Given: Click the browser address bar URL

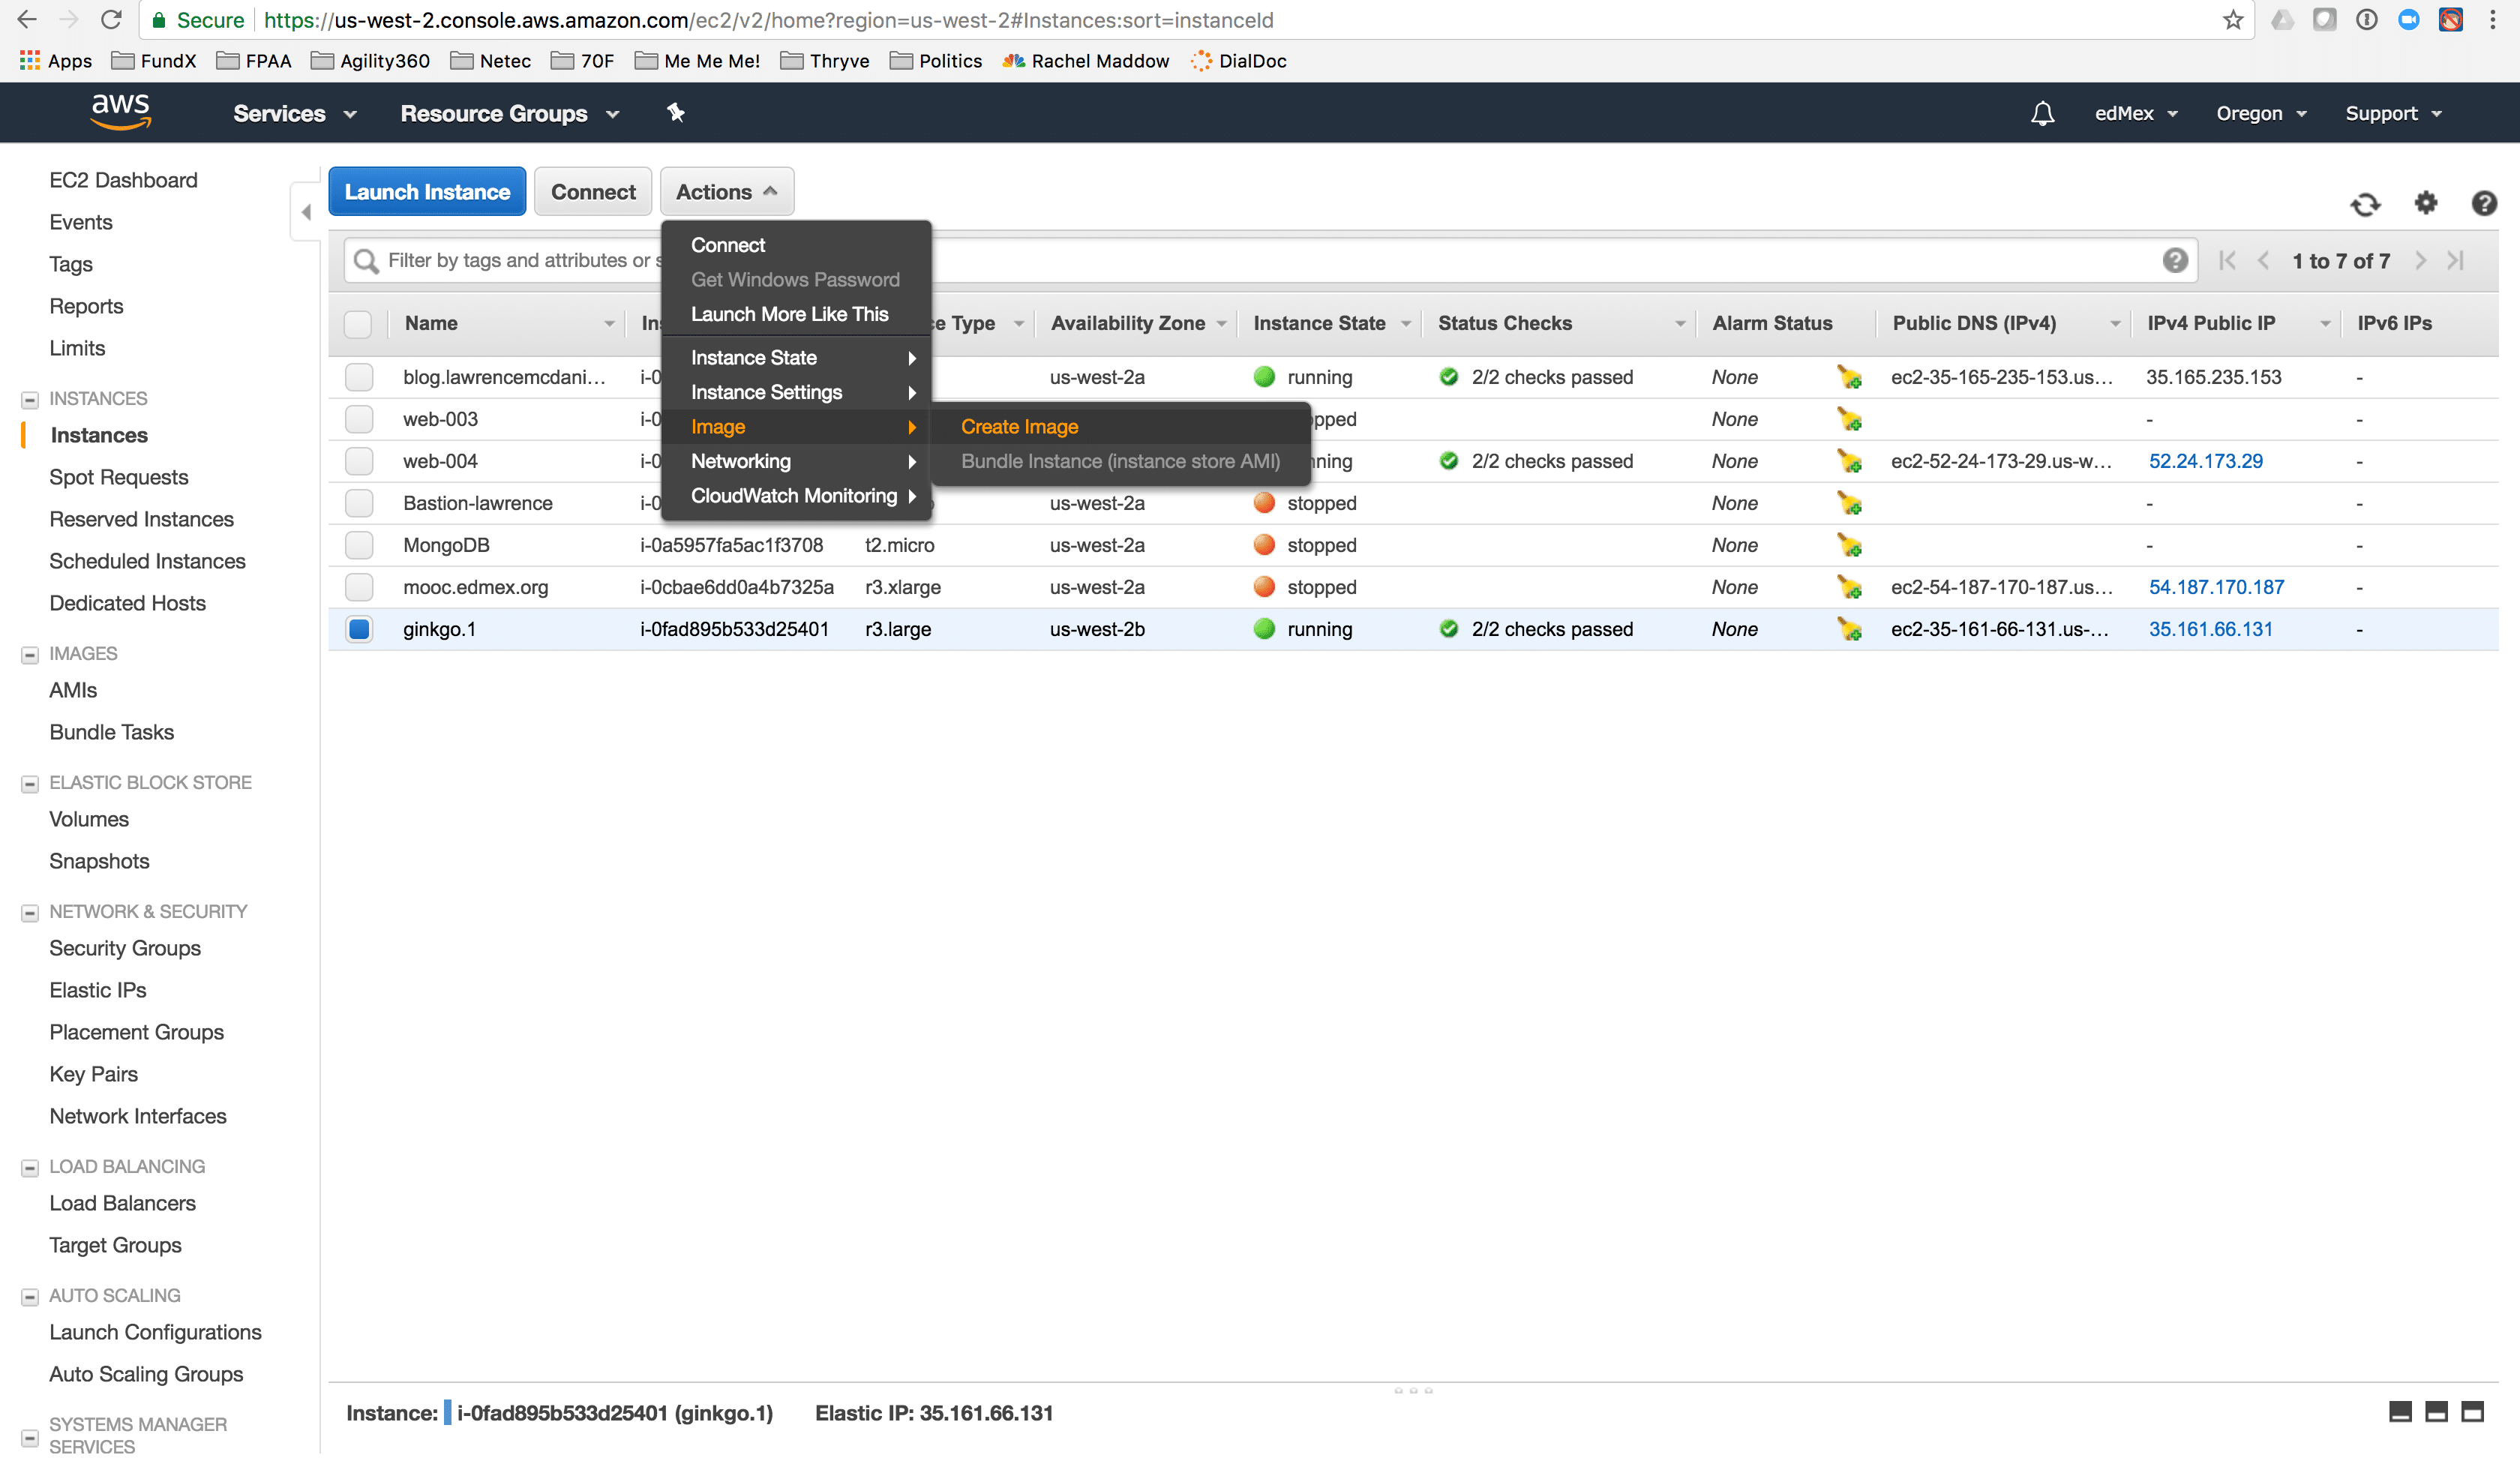Looking at the screenshot, I should point(768,20).
